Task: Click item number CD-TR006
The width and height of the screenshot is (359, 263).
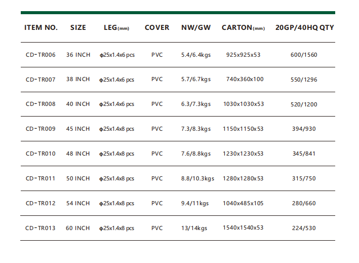Action: (41, 55)
